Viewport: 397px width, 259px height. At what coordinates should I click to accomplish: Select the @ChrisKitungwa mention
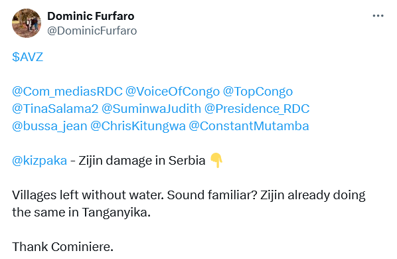point(138,126)
